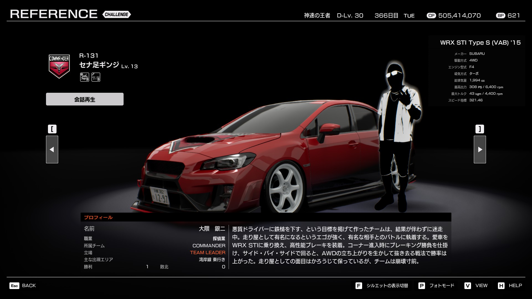Click the プロフィール profile header

[98, 217]
